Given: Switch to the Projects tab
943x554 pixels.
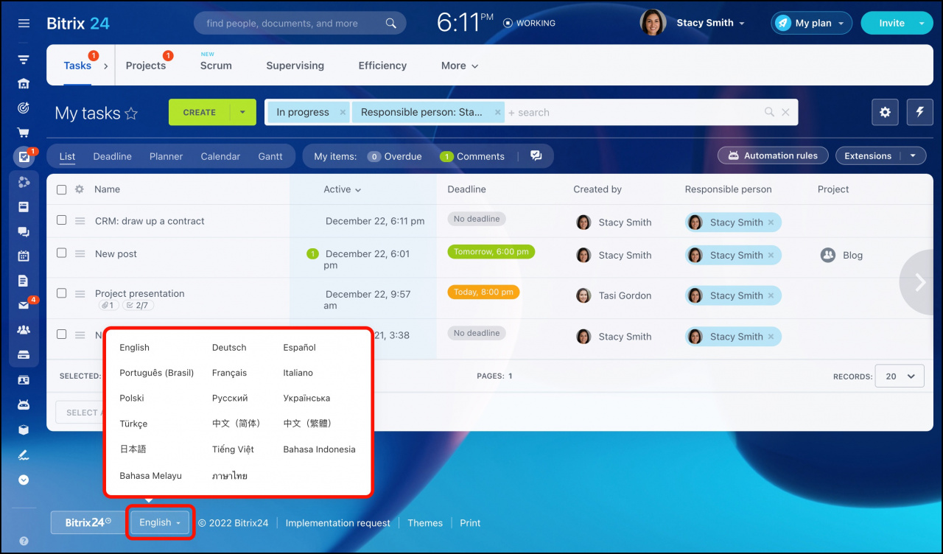Looking at the screenshot, I should pos(146,66).
